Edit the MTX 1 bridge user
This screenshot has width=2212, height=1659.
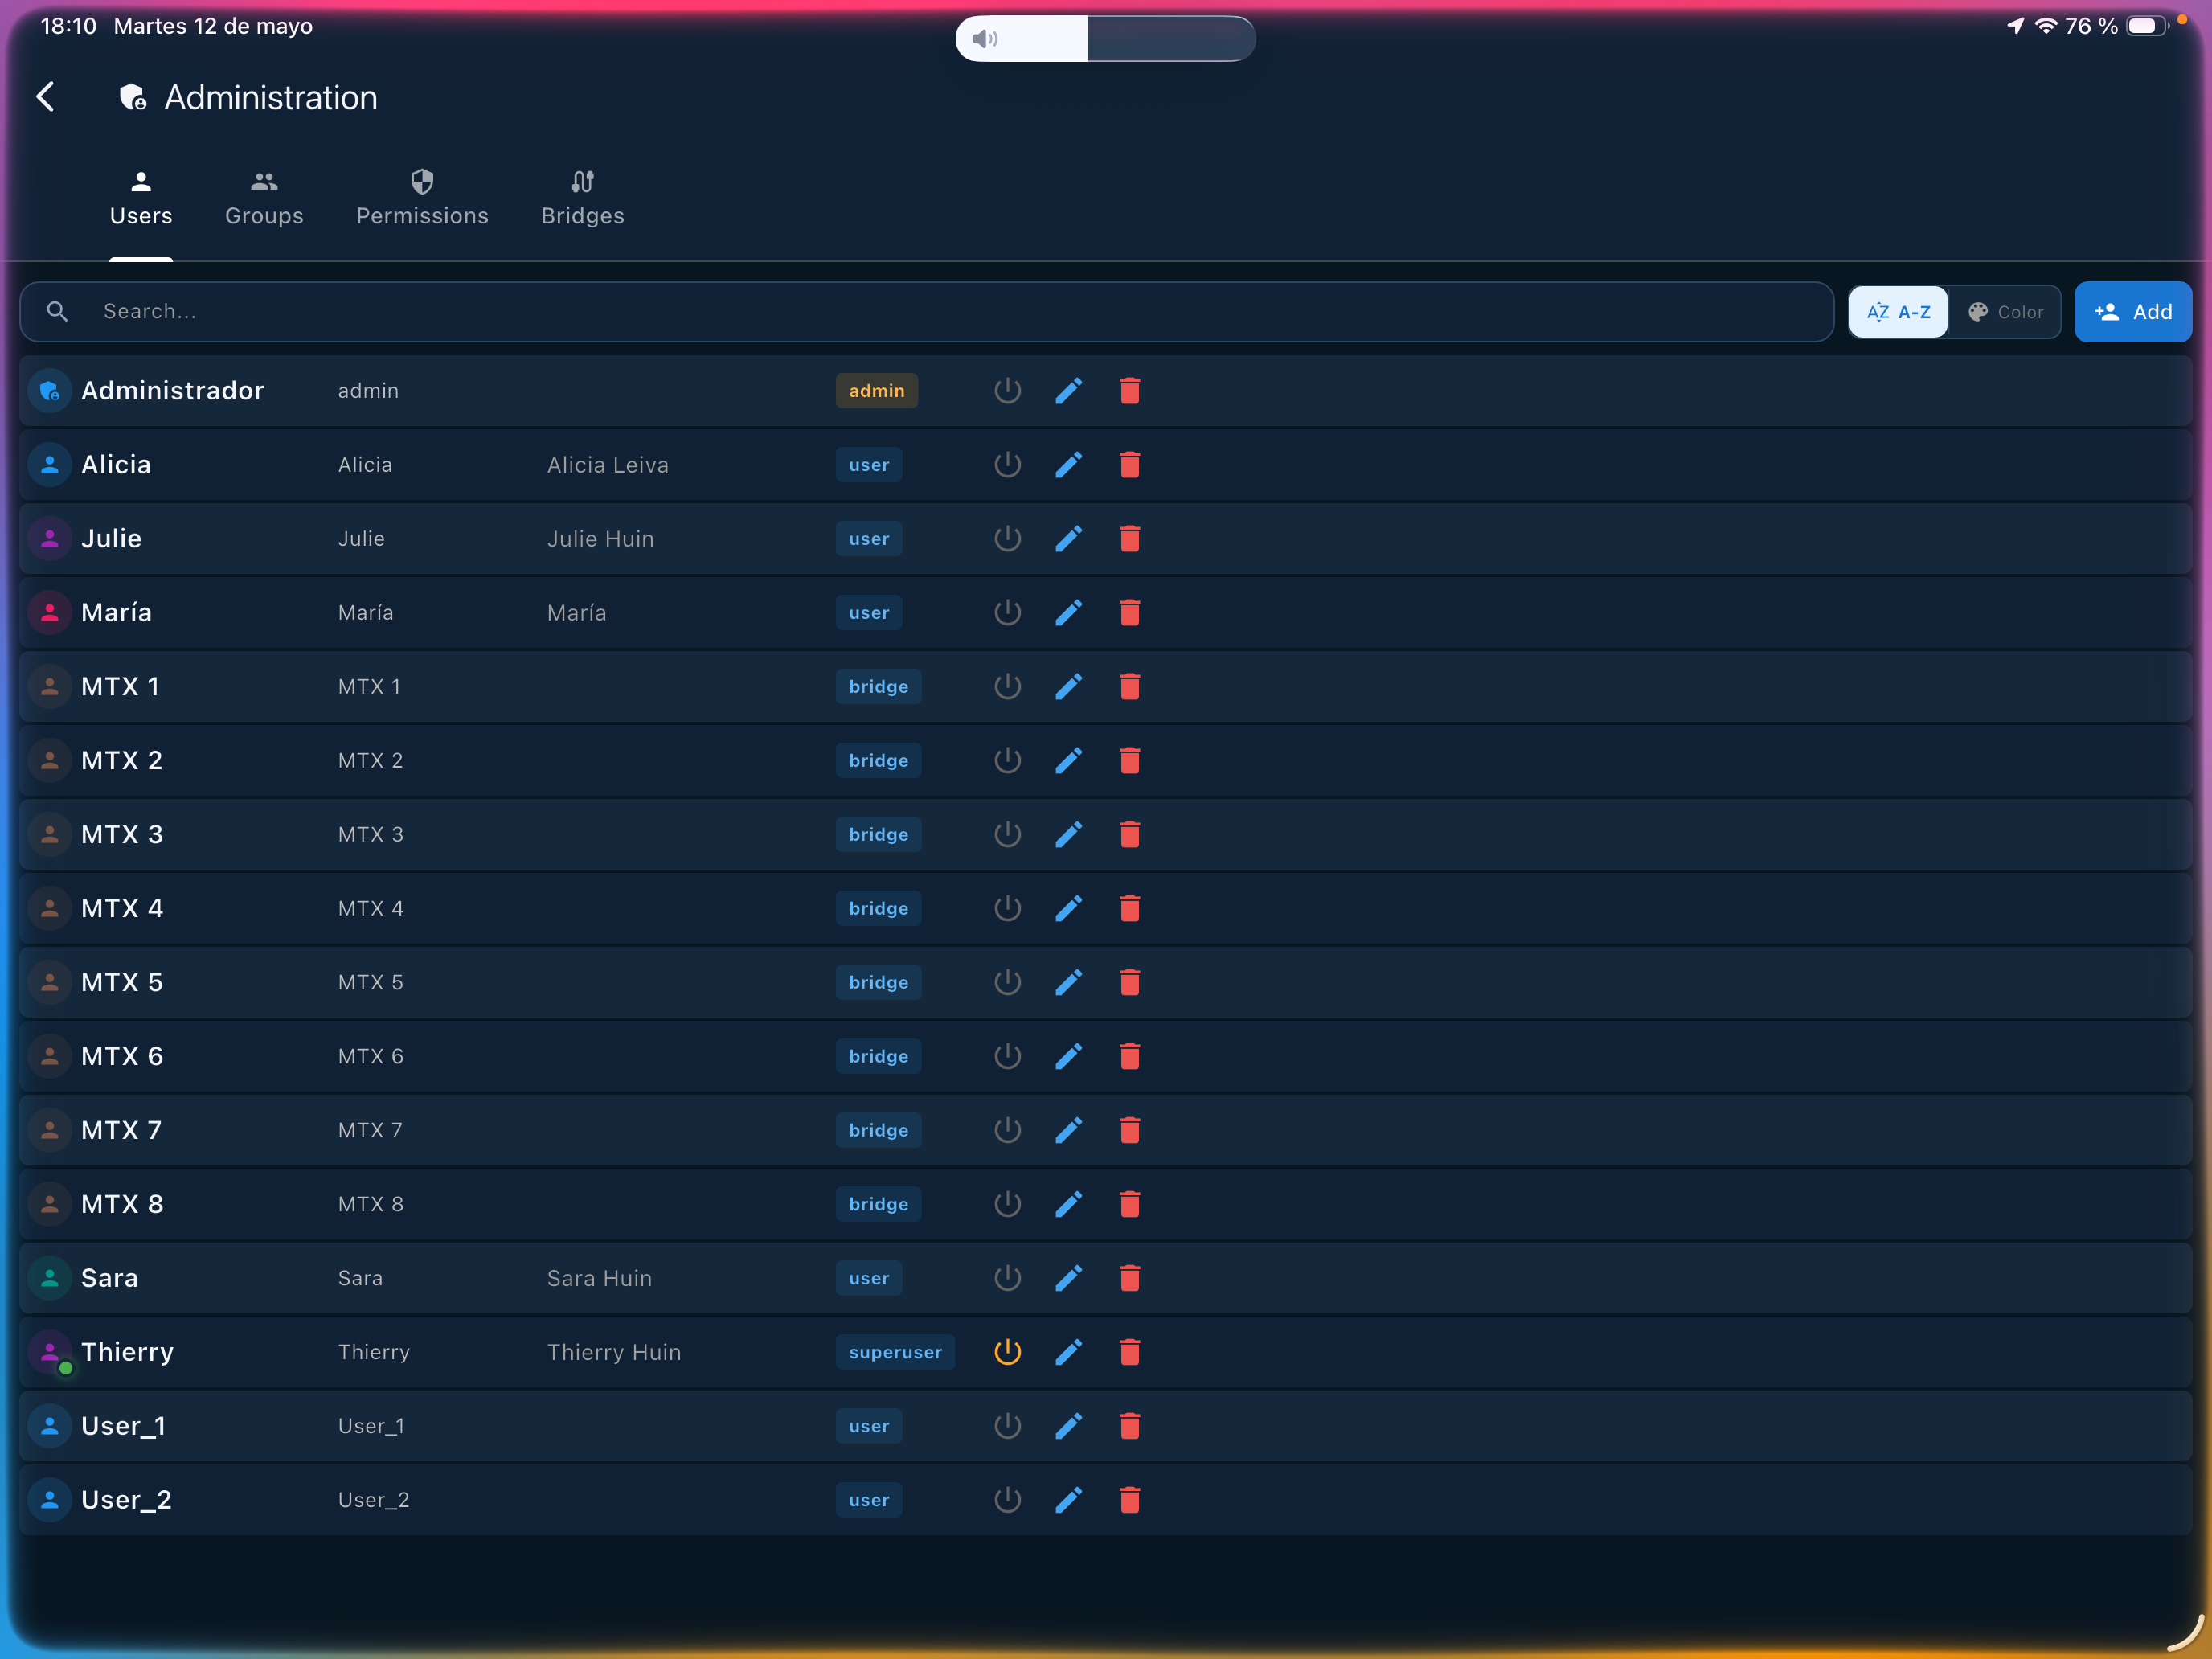pyautogui.click(x=1069, y=687)
